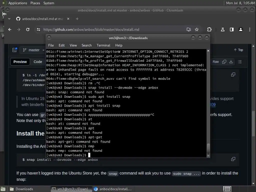Click the install app icon in address bar
This screenshot has height=192, width=256.
coord(188,29)
